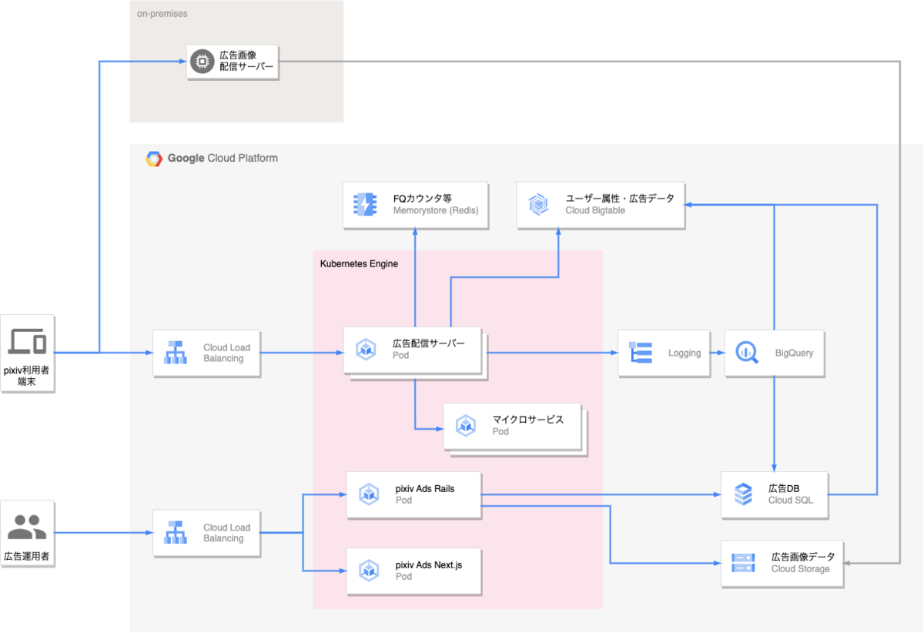
Task: Select the Logging icon
Action: click(x=641, y=353)
